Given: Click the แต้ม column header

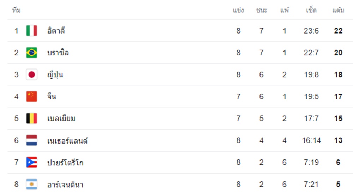Looking at the screenshot, I should [338, 10].
